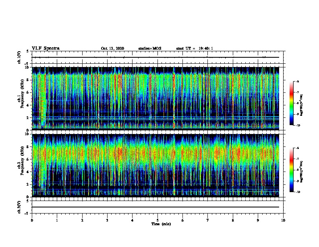Click the ch.1 spectrogram panel
This screenshot has height=247, width=319.
pyautogui.click(x=155, y=98)
